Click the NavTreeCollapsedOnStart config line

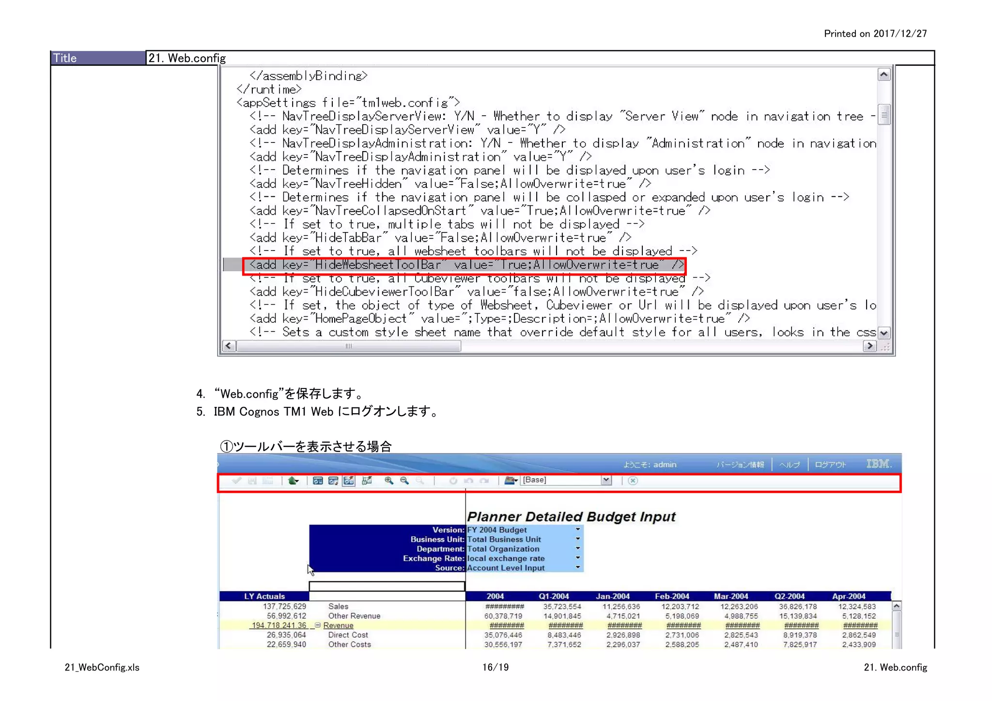pyautogui.click(x=480, y=211)
